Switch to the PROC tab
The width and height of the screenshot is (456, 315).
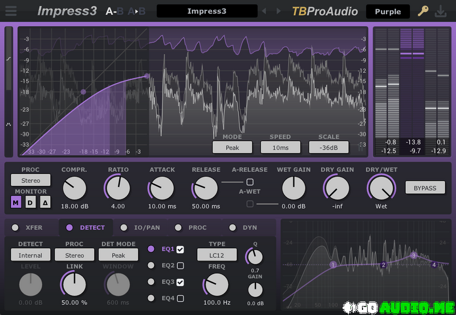pyautogui.click(x=195, y=227)
